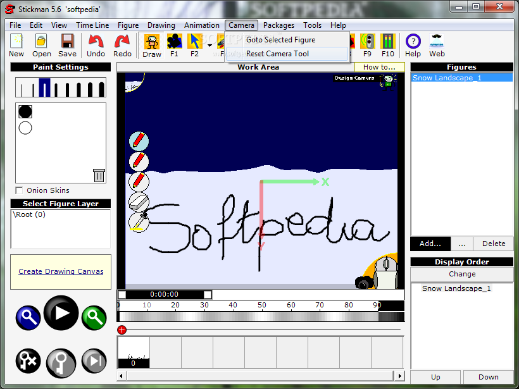Zoom with the green magnifier button

click(94, 318)
